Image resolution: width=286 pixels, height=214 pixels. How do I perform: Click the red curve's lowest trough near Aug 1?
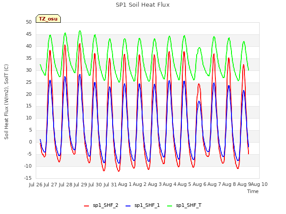[x=119, y=171]
